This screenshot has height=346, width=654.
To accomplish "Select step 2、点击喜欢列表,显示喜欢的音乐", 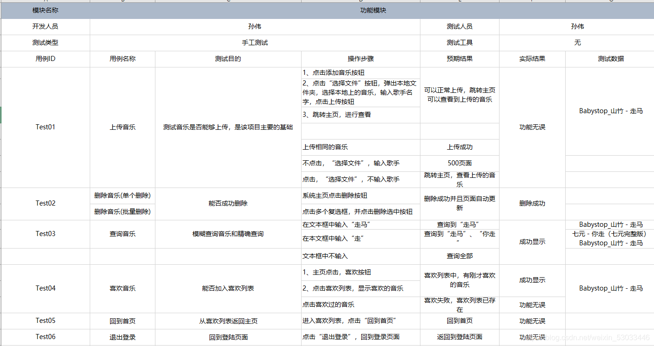I will (x=361, y=289).
